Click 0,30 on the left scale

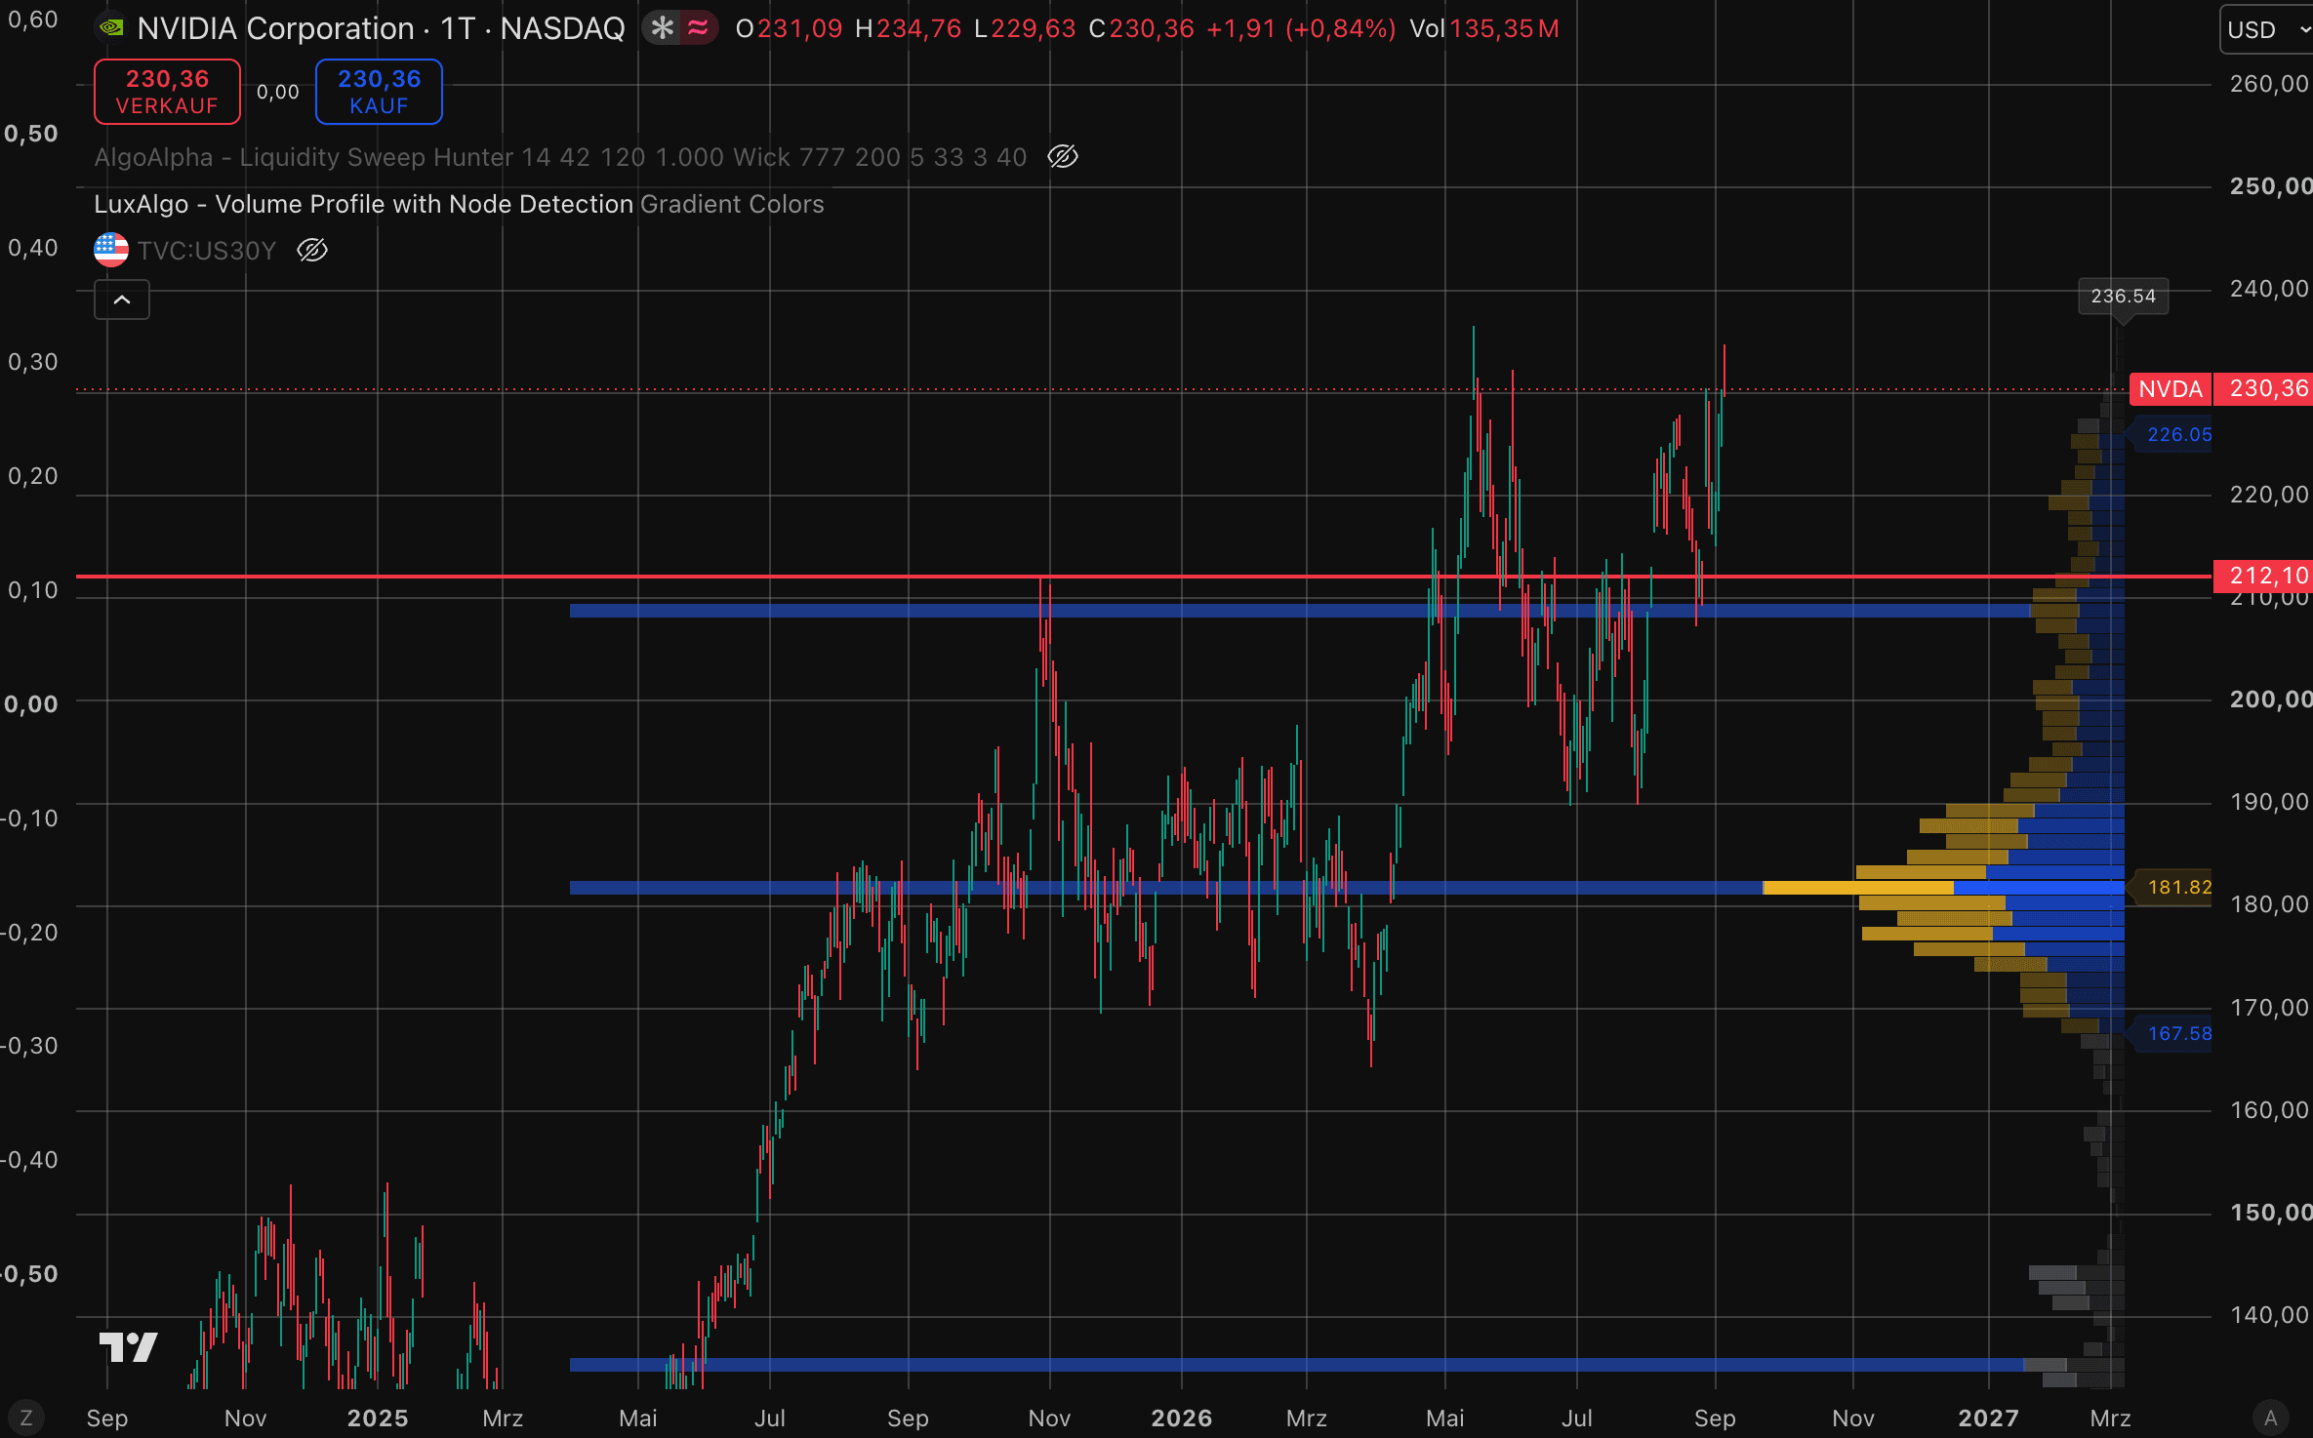(x=32, y=362)
